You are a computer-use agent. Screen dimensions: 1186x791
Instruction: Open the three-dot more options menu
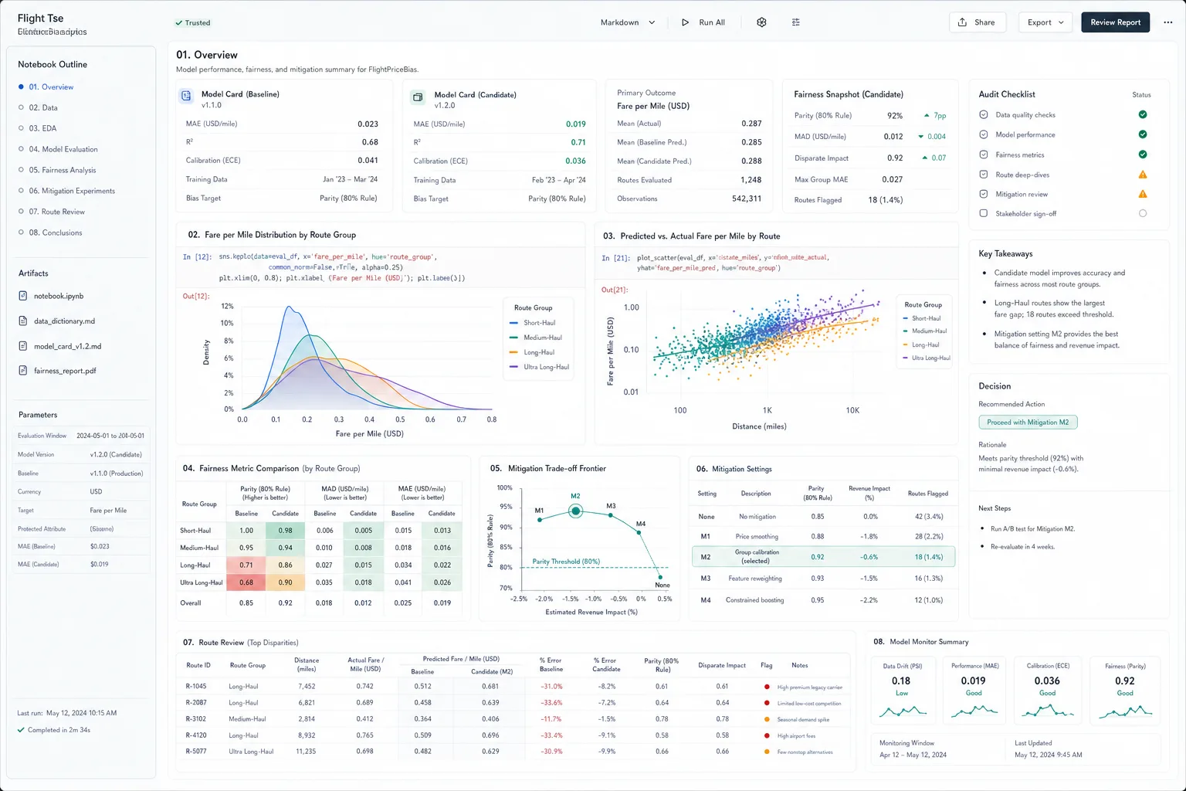[x=1167, y=22]
